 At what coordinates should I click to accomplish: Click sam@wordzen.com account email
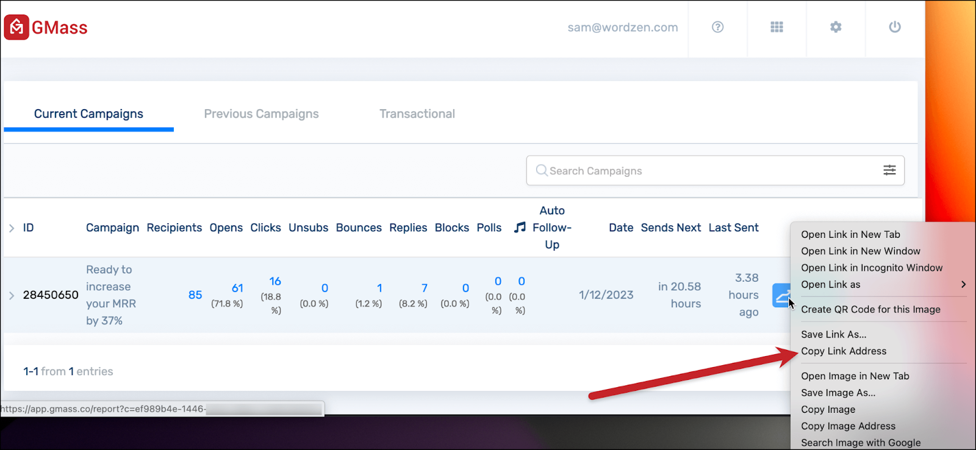click(623, 27)
